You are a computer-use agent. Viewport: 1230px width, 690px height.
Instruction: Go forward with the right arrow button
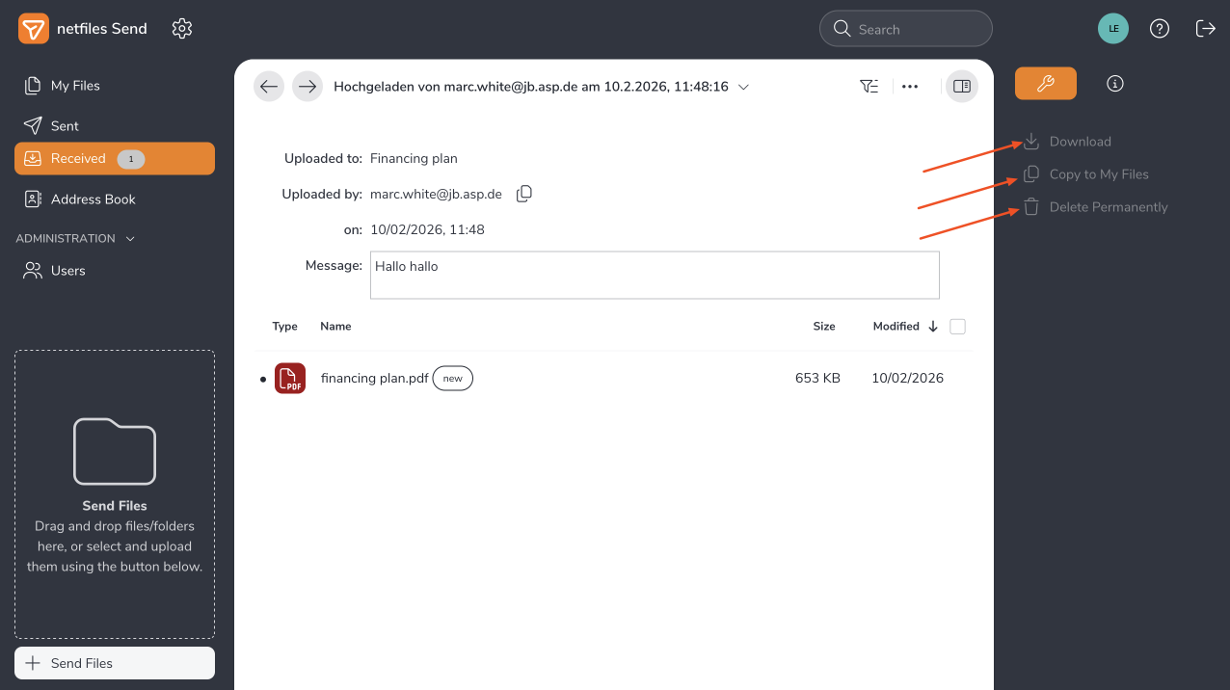pyautogui.click(x=307, y=87)
